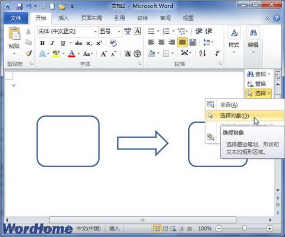Image resolution: width=285 pixels, height=237 pixels.
Task: Click the Grow Font icon
Action: (x=104, y=54)
